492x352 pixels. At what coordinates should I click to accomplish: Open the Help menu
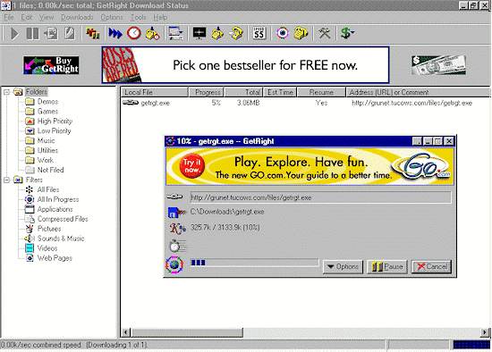tap(160, 17)
